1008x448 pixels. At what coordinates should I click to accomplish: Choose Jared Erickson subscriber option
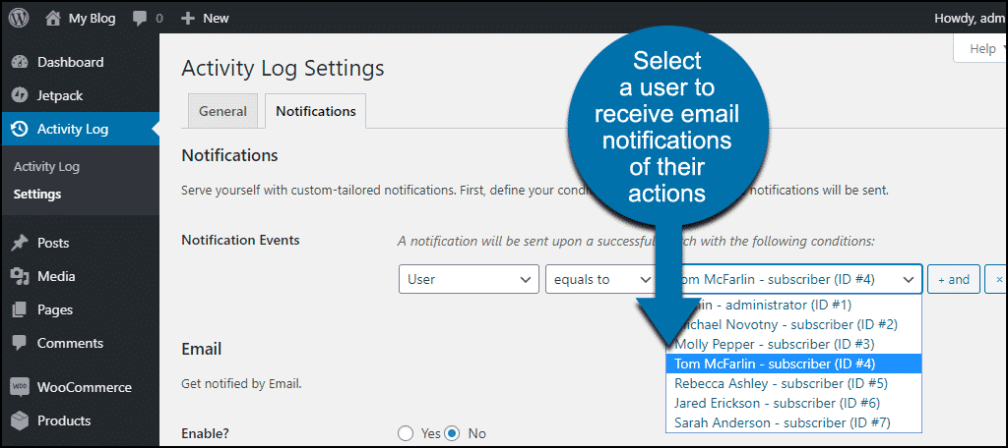coord(794,403)
